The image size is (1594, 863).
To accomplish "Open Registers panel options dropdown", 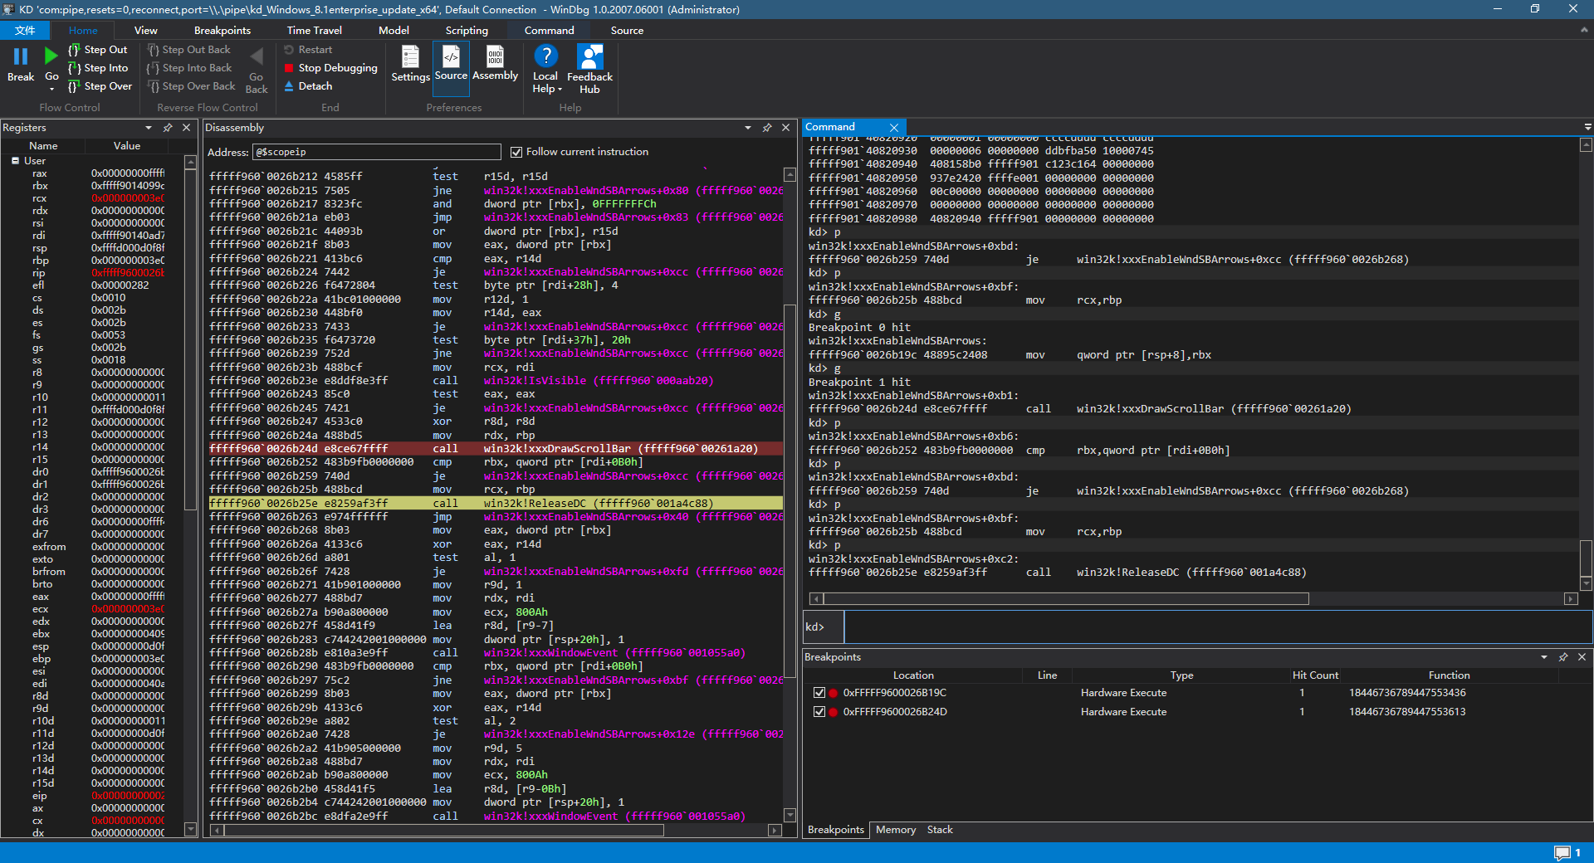I will [x=149, y=128].
